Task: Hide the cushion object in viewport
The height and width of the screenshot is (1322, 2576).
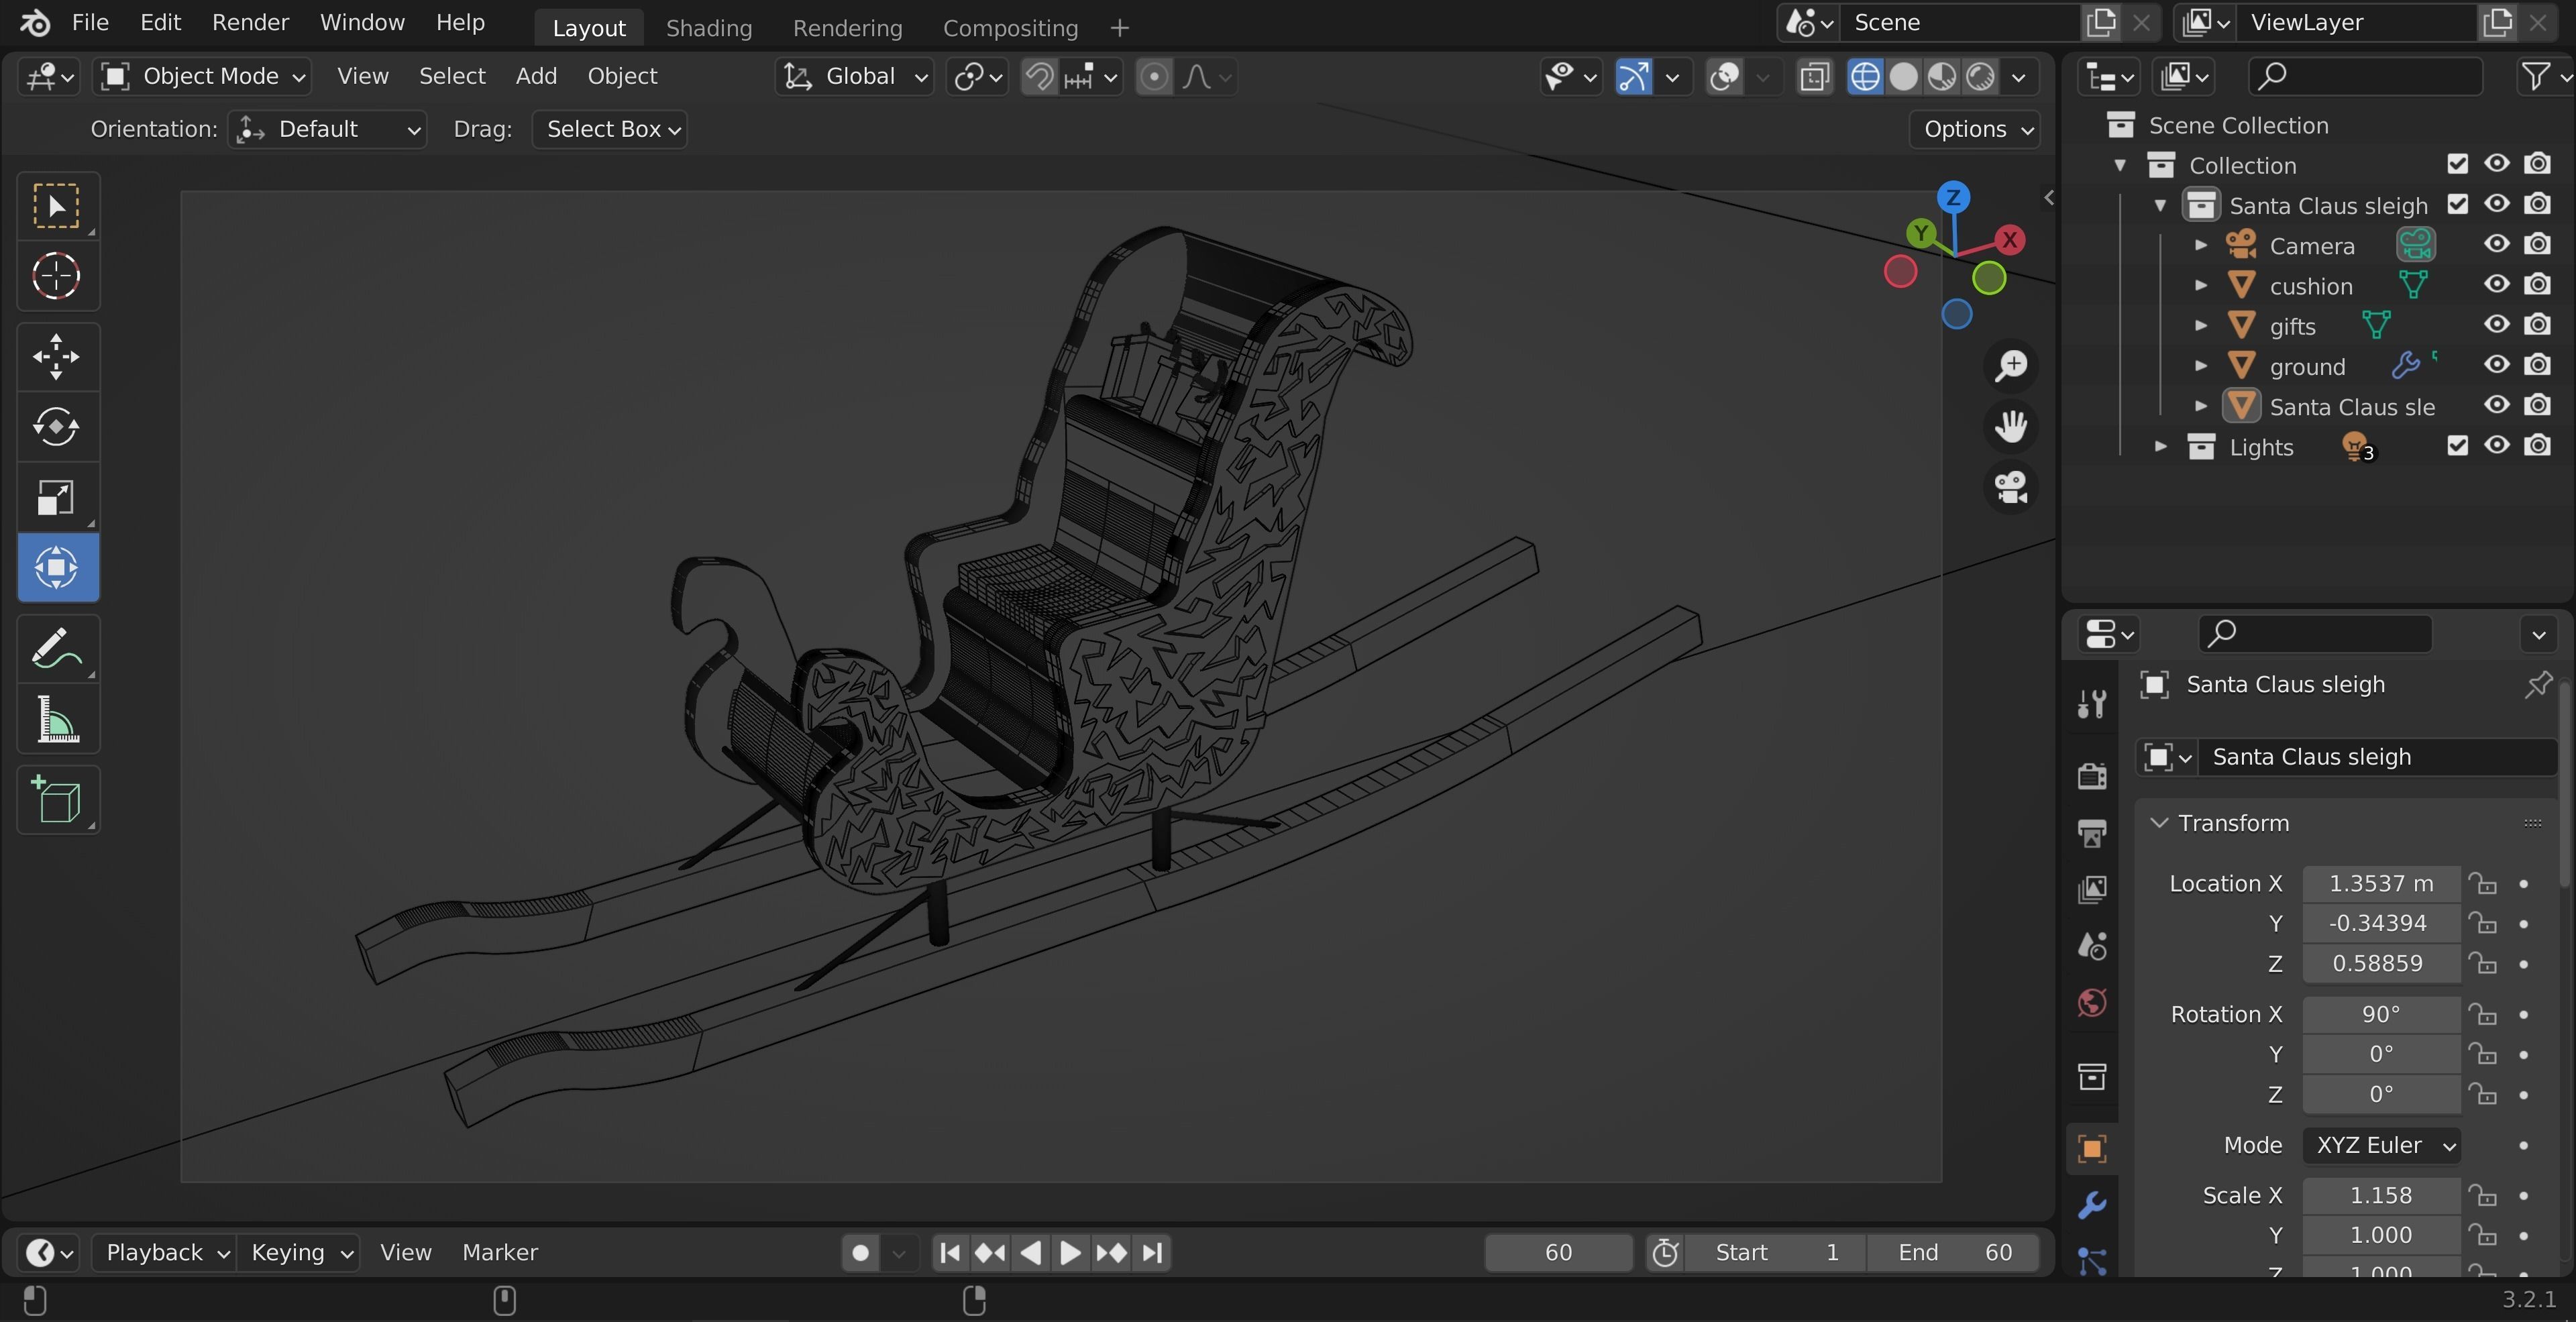Action: click(2496, 284)
